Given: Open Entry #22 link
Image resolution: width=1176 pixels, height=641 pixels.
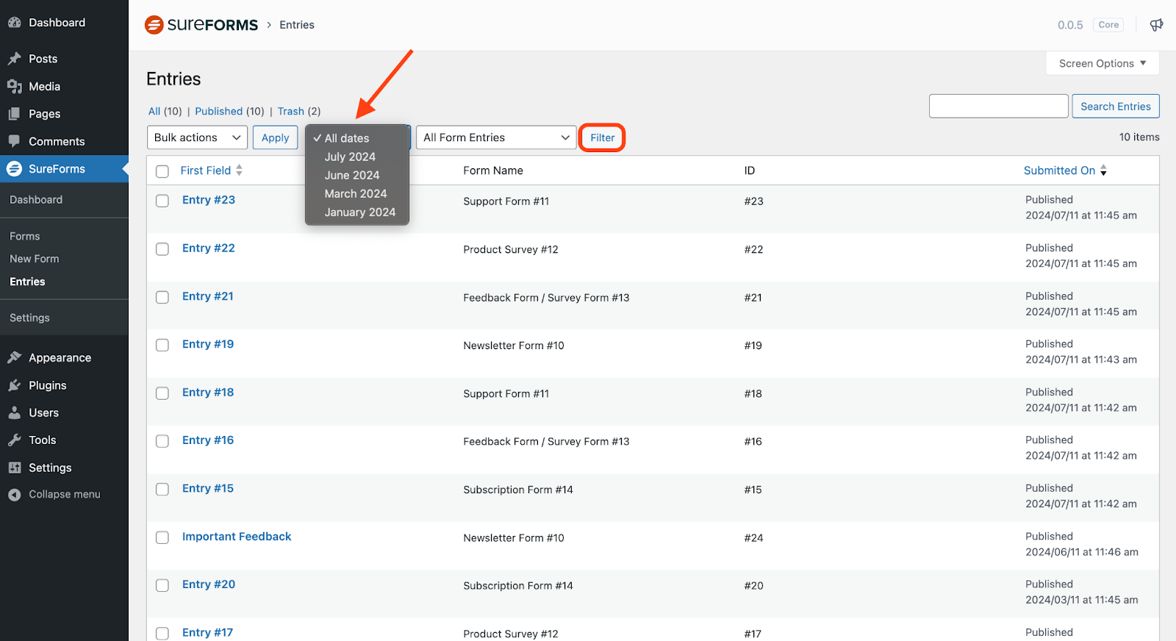Looking at the screenshot, I should pyautogui.click(x=209, y=248).
